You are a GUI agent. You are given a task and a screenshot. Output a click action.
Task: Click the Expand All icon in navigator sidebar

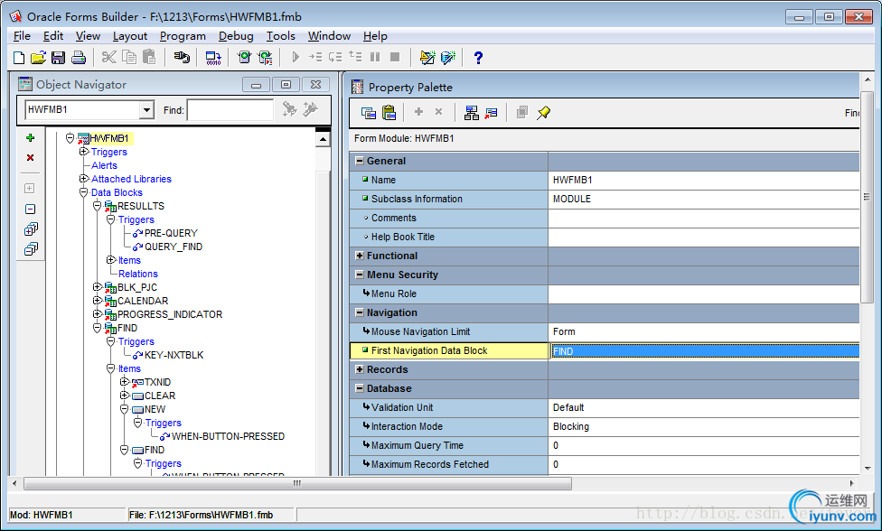click(31, 229)
